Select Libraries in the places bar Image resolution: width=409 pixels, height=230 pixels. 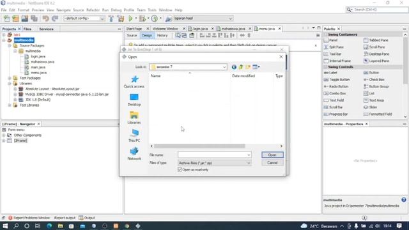(x=134, y=118)
